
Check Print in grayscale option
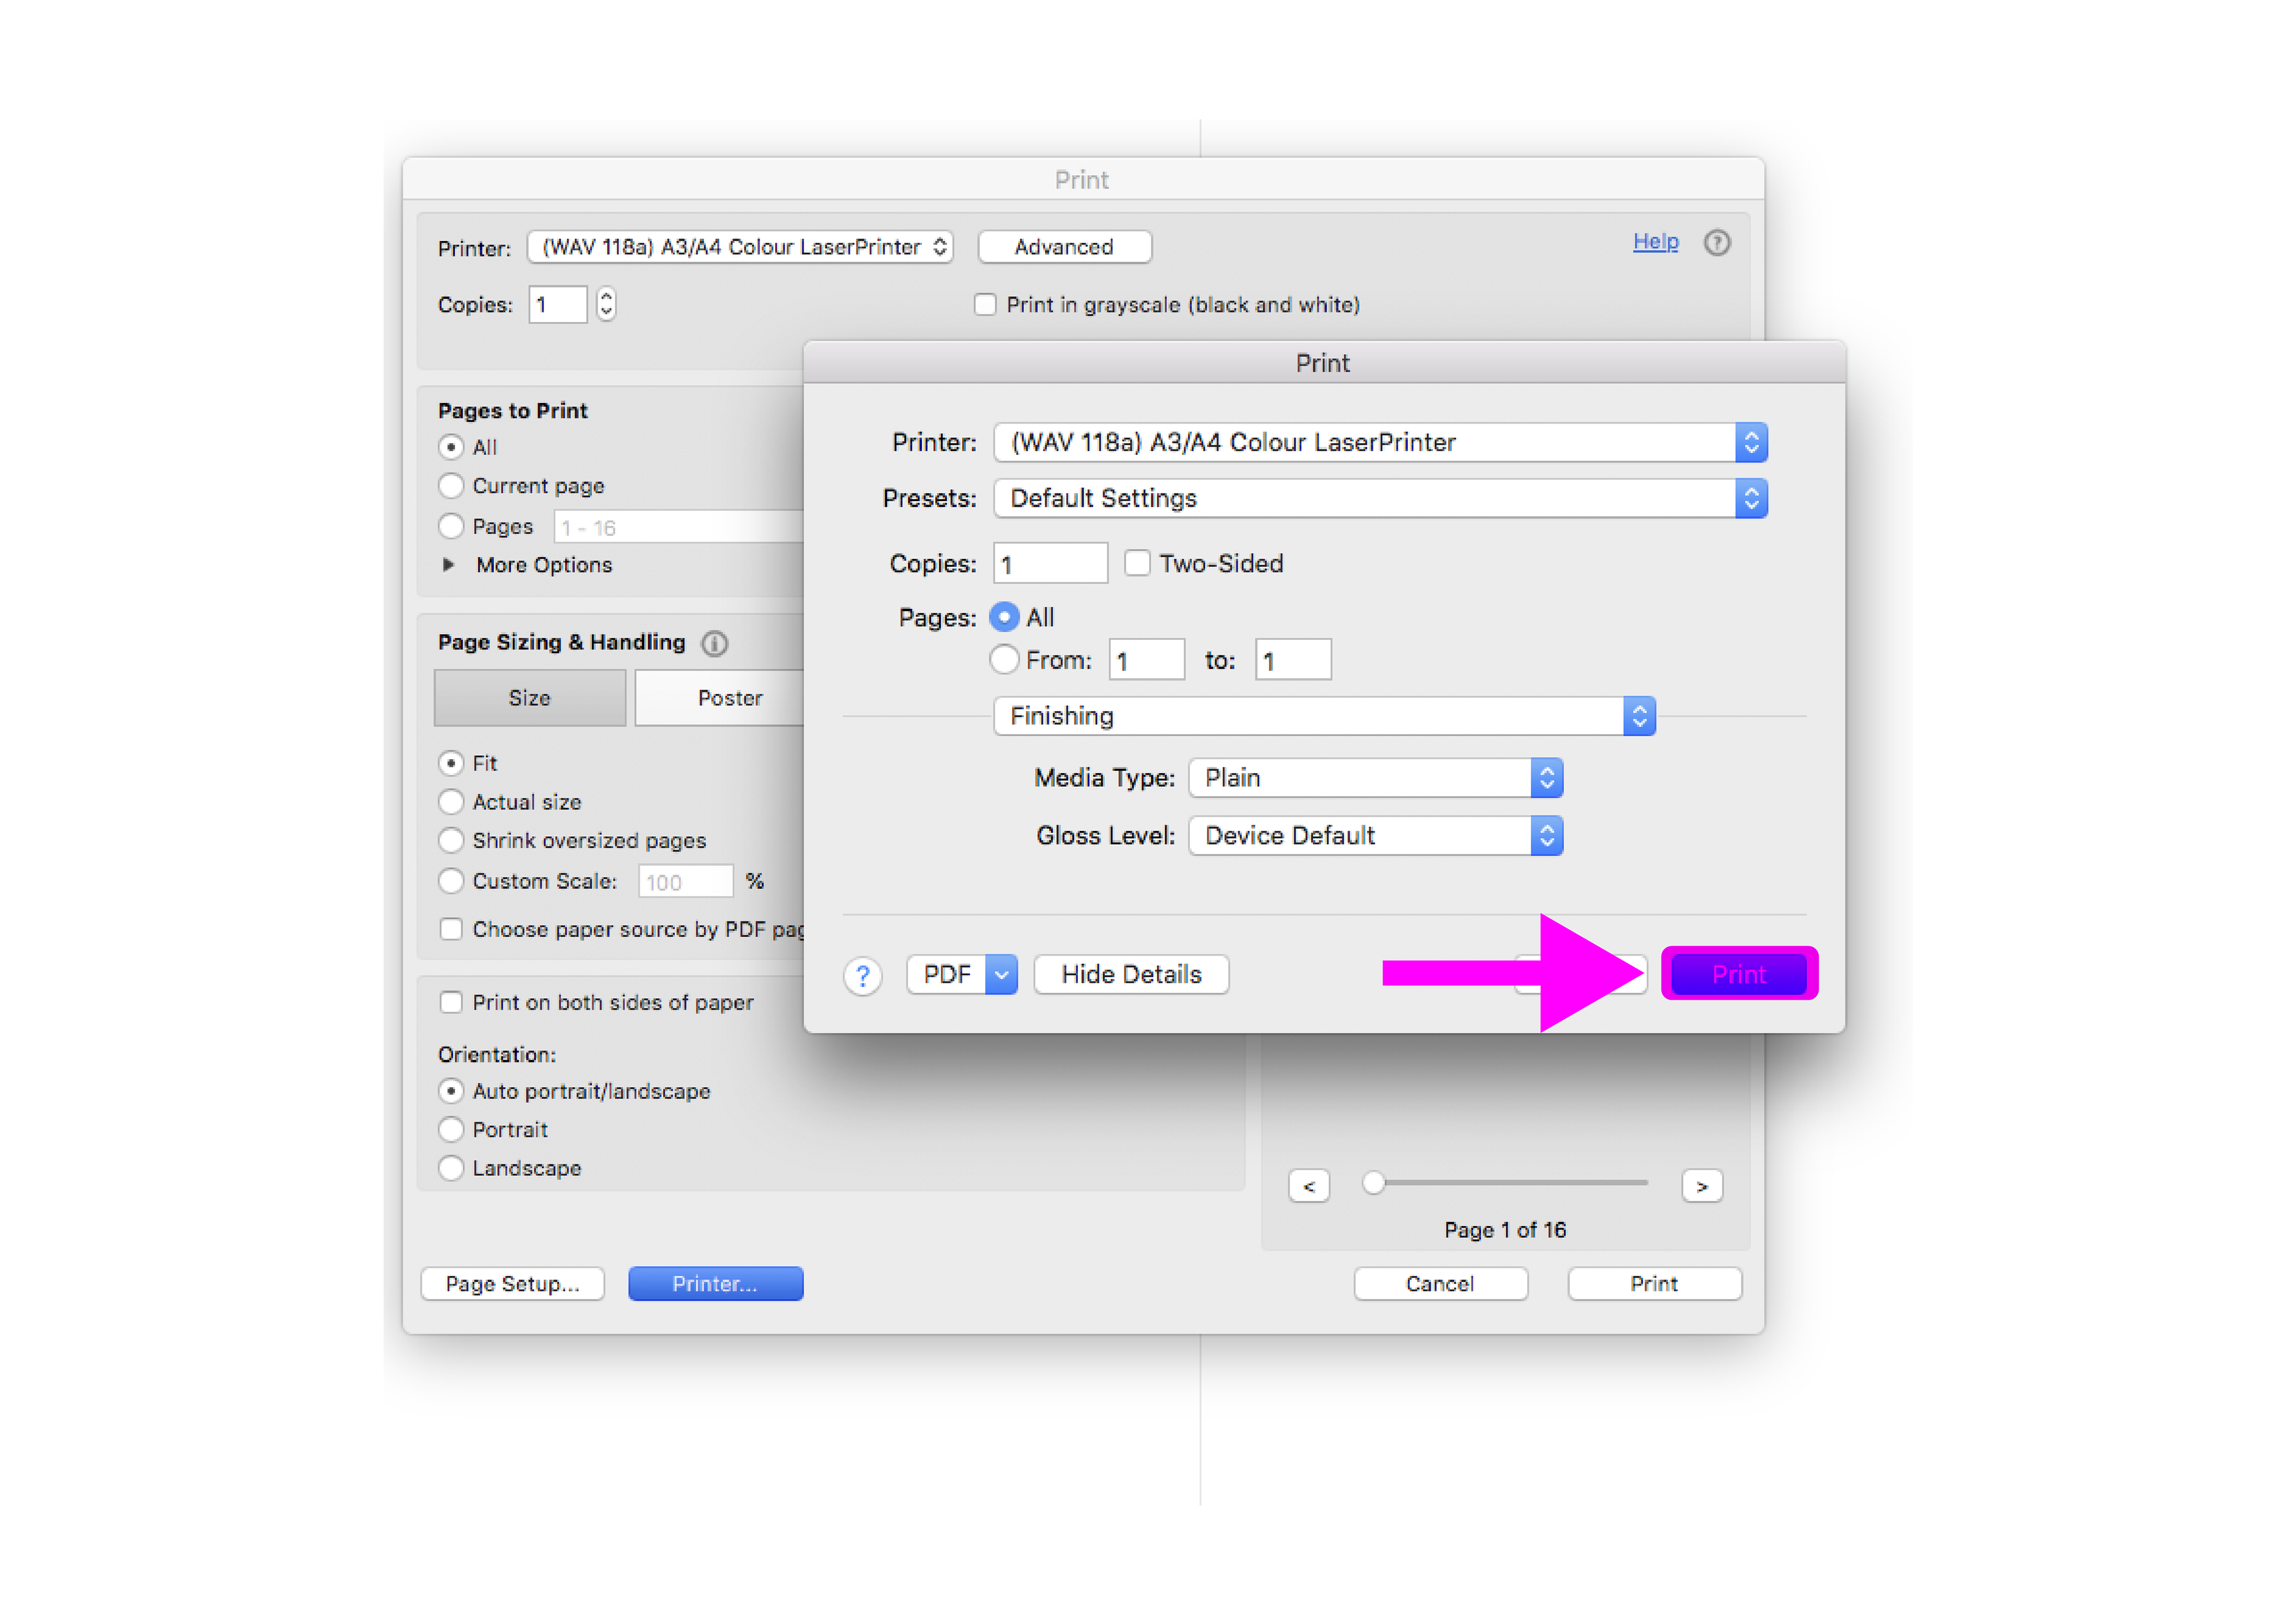(985, 305)
